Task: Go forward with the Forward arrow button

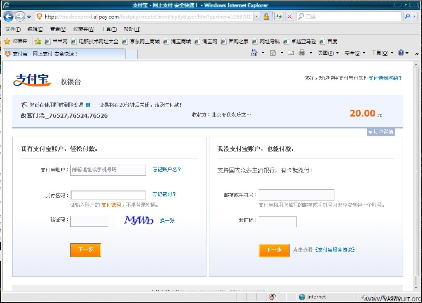Action: [20, 17]
